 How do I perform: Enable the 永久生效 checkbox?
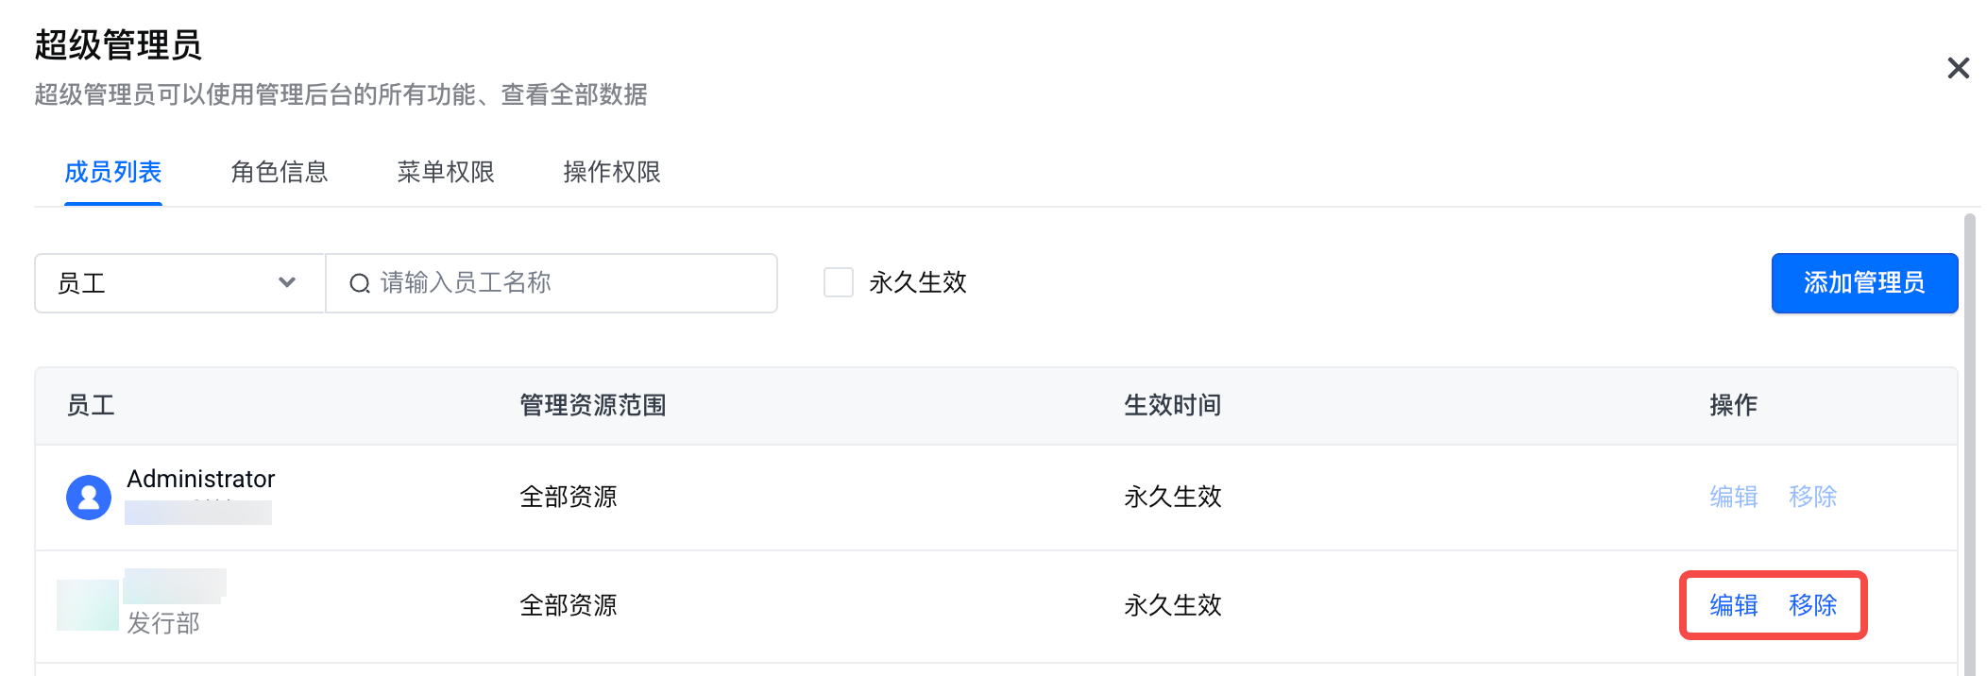coord(839,282)
